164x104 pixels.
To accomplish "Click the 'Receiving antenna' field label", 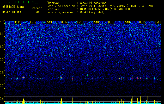I will click(60, 12).
